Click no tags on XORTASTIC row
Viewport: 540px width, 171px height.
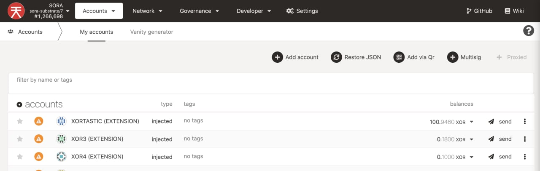click(x=193, y=120)
